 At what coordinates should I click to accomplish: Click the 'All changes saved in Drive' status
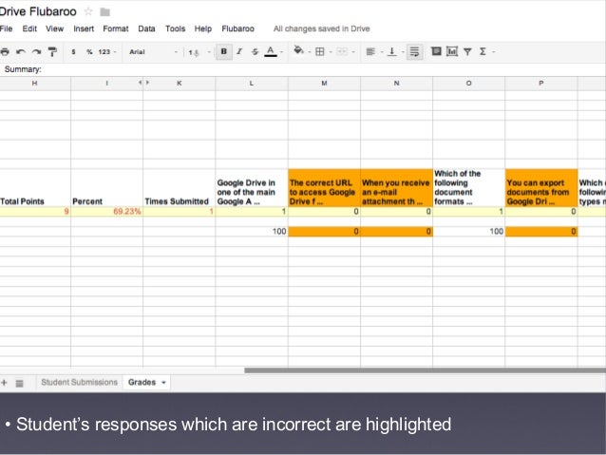click(322, 28)
